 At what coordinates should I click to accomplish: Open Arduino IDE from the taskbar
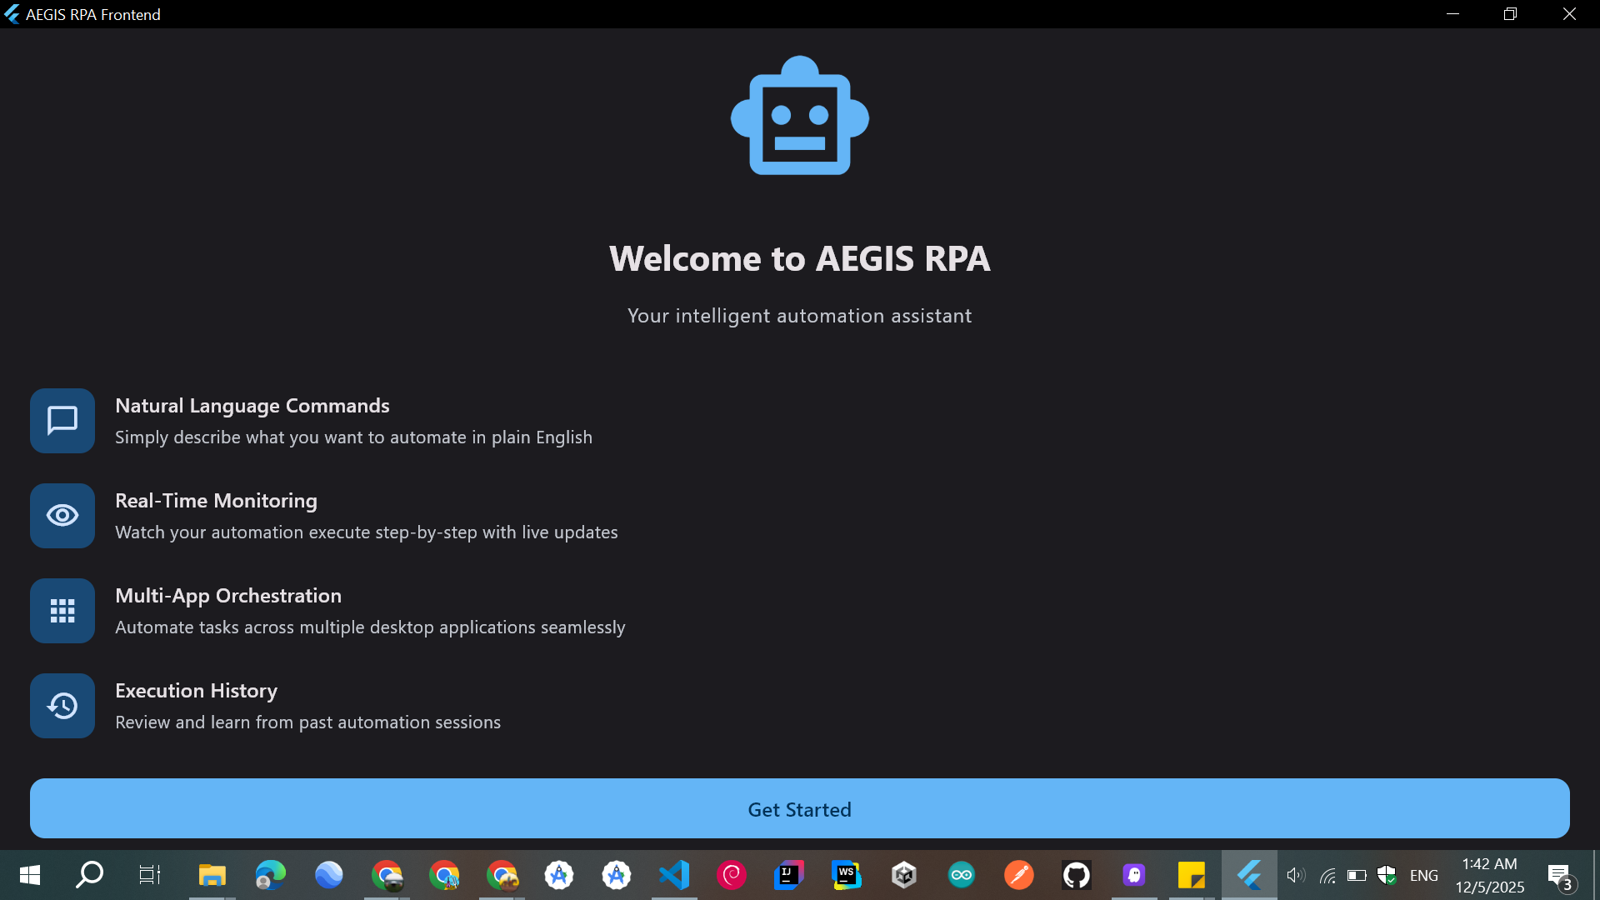click(x=961, y=875)
